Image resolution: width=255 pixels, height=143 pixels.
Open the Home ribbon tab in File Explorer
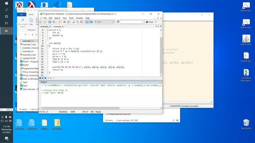click(31, 14)
